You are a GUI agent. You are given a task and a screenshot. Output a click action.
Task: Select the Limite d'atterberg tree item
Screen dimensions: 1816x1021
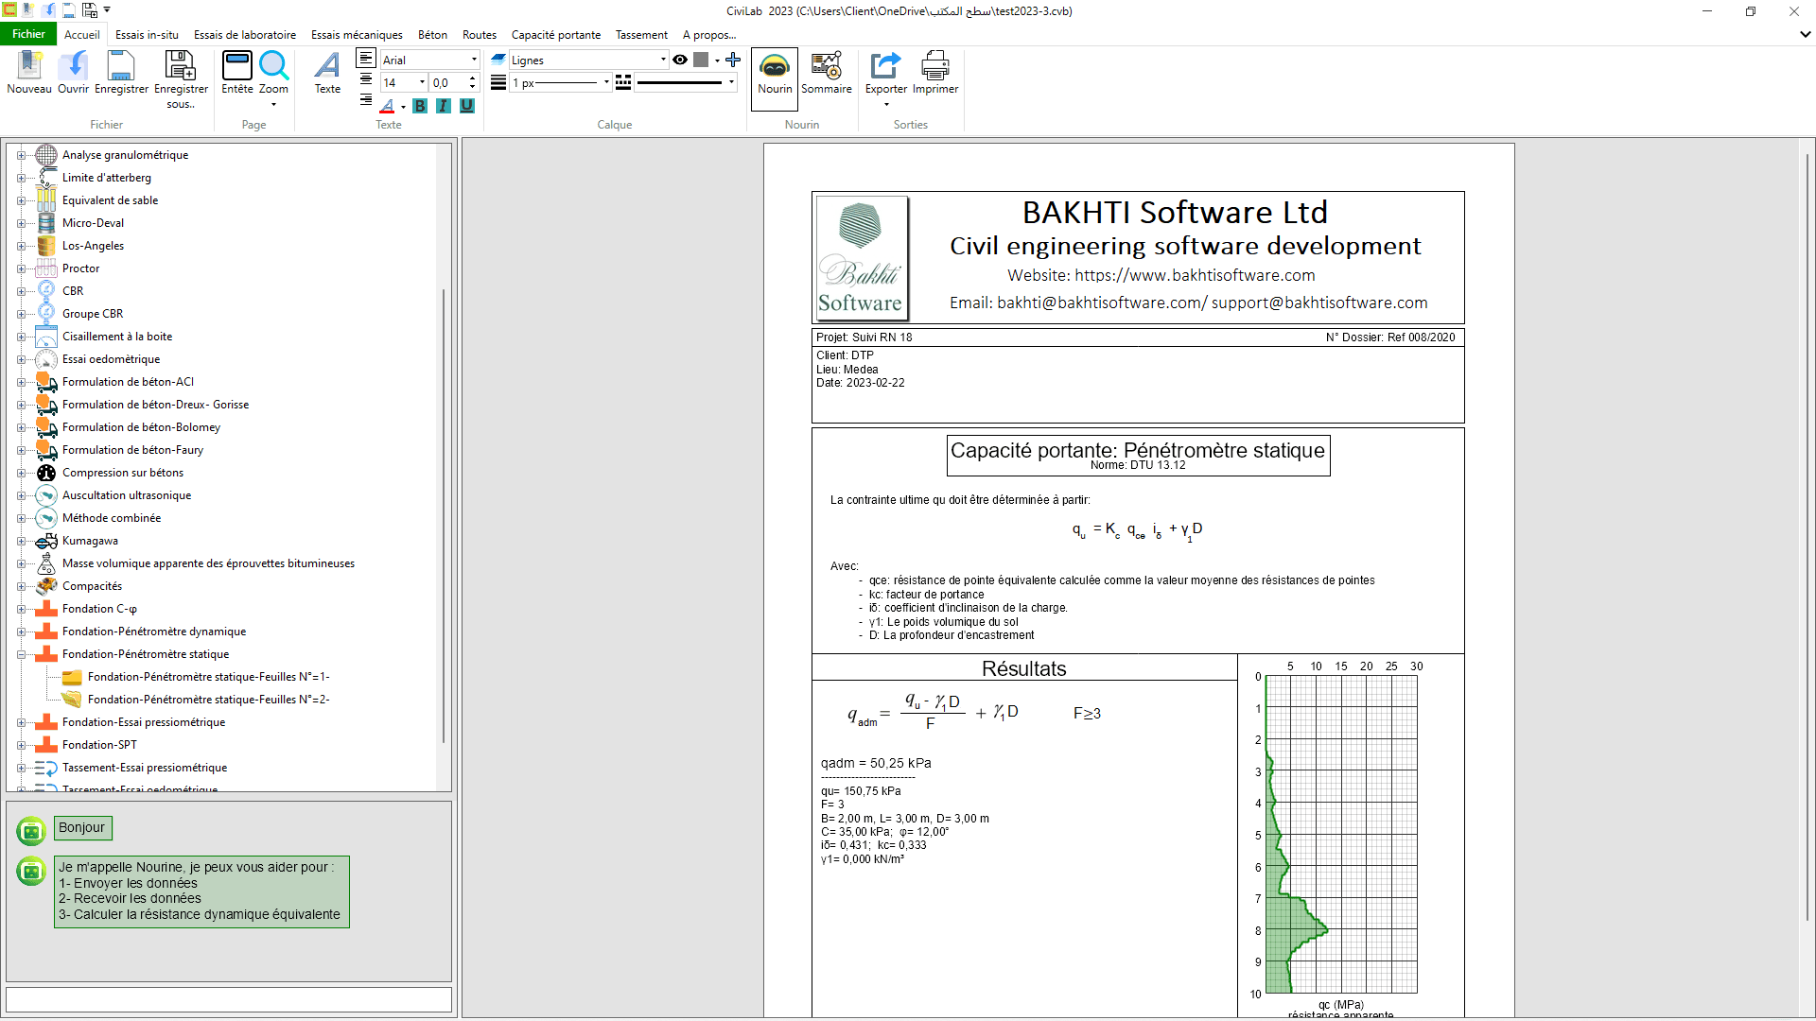[107, 178]
